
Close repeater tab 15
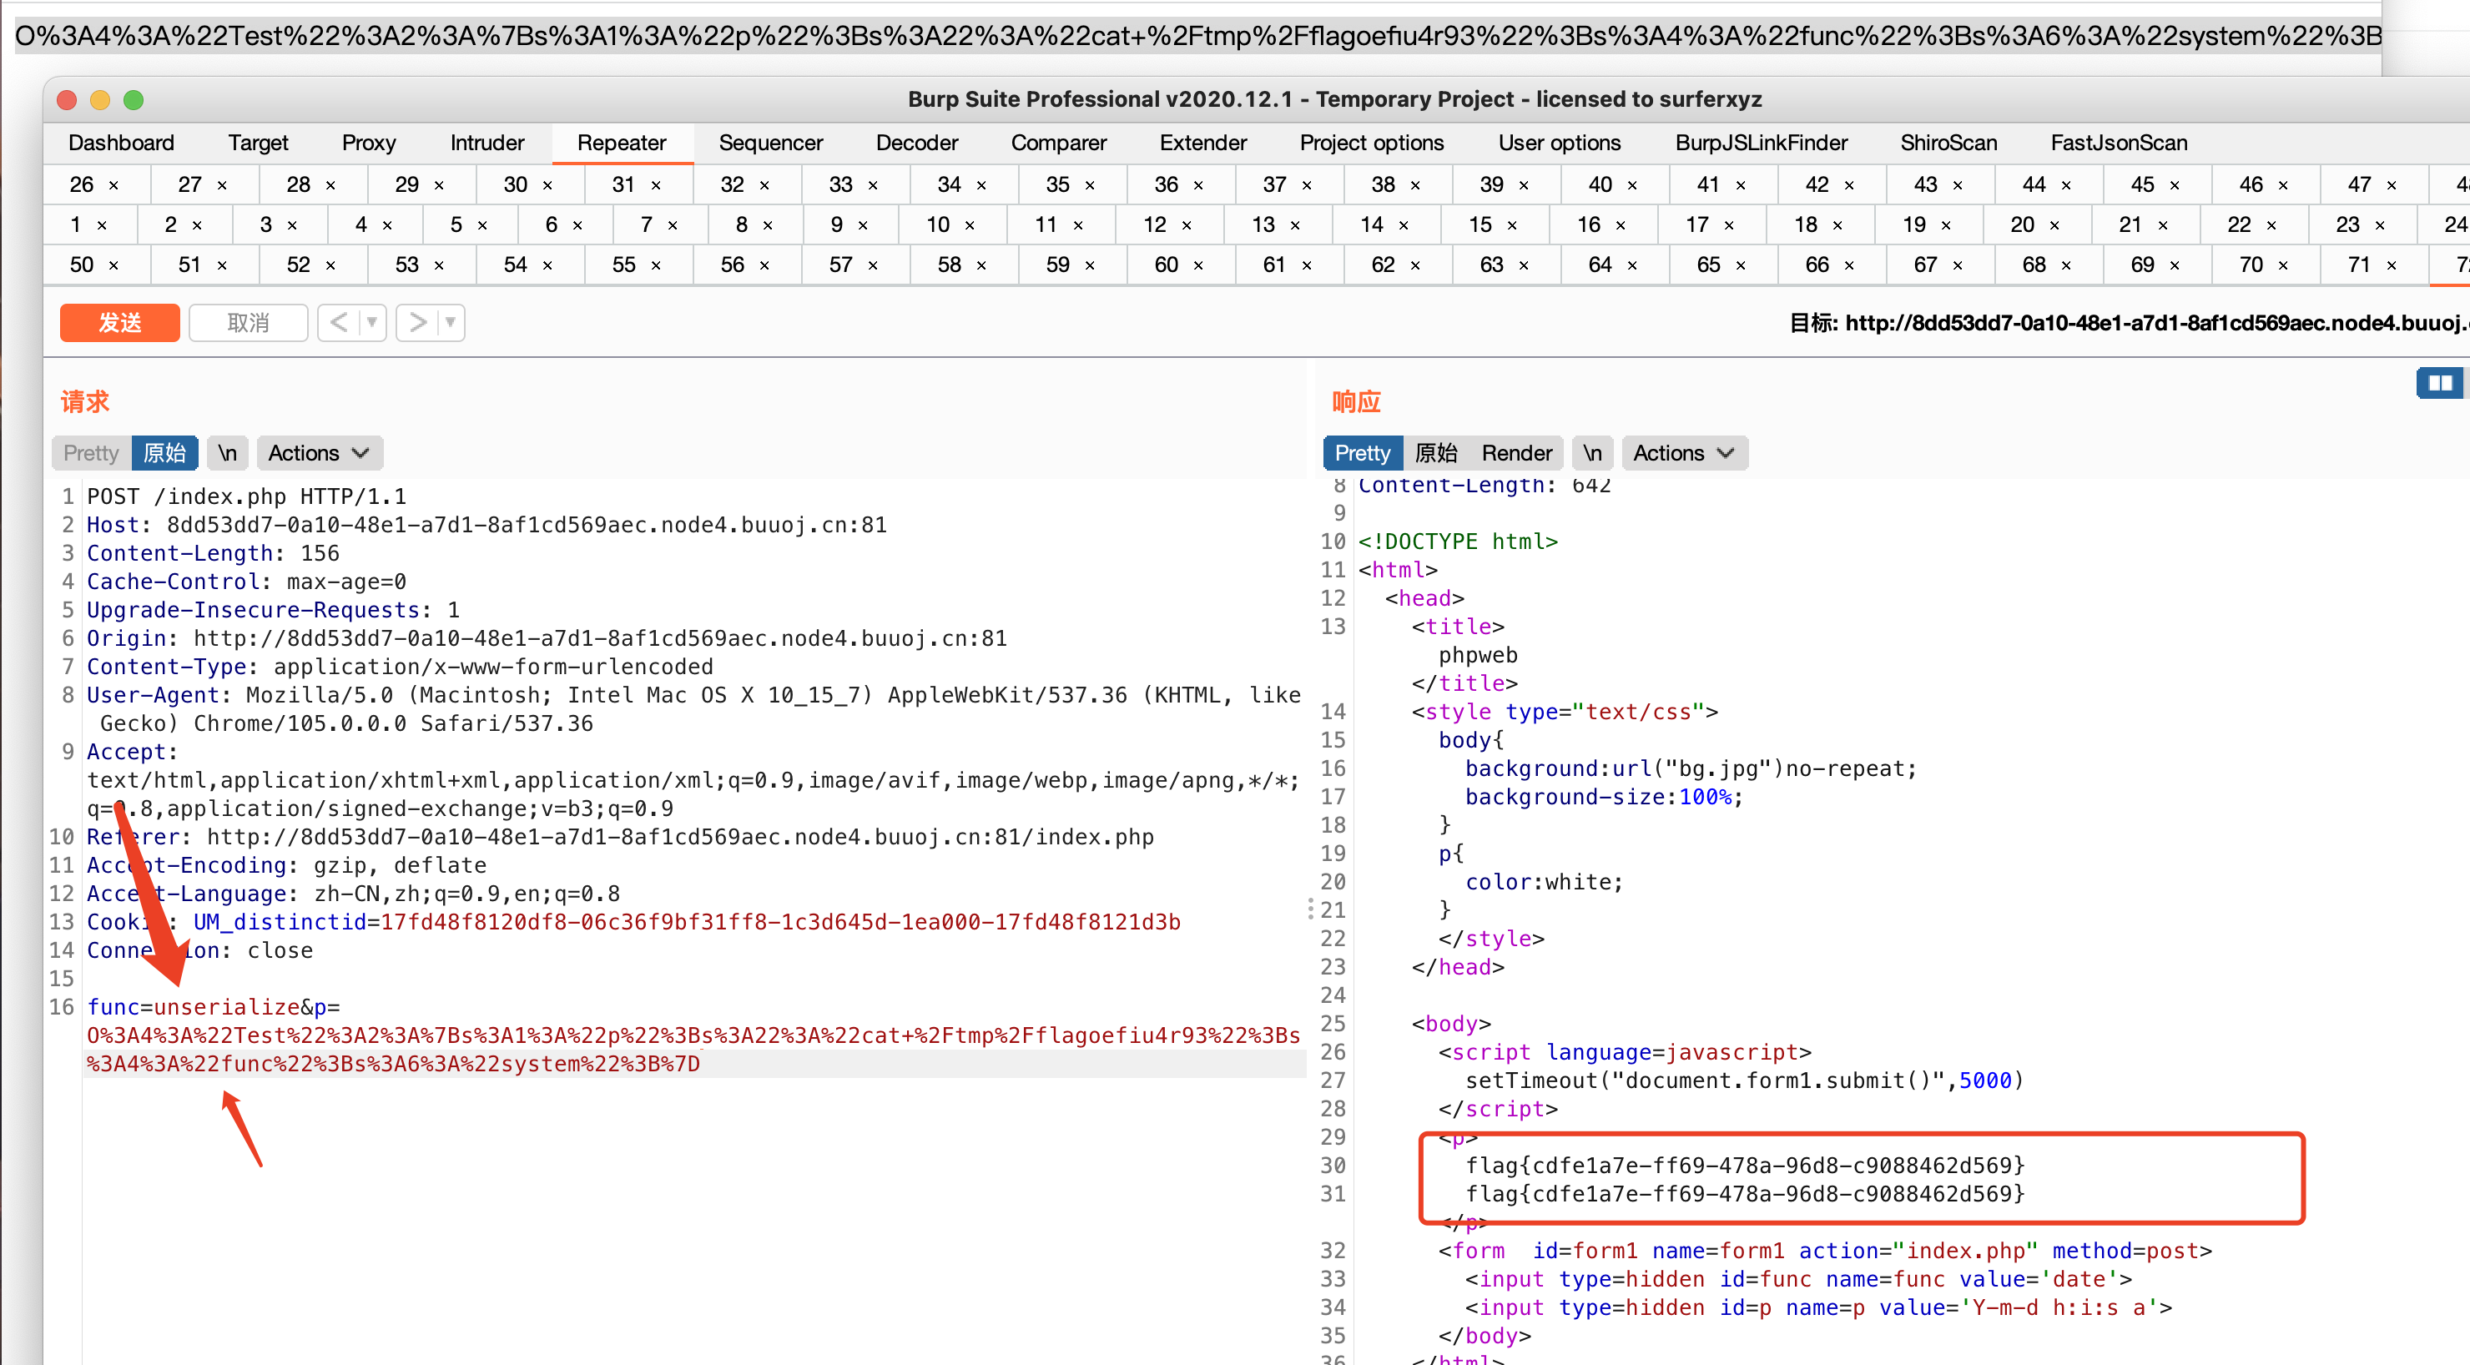tap(1511, 225)
